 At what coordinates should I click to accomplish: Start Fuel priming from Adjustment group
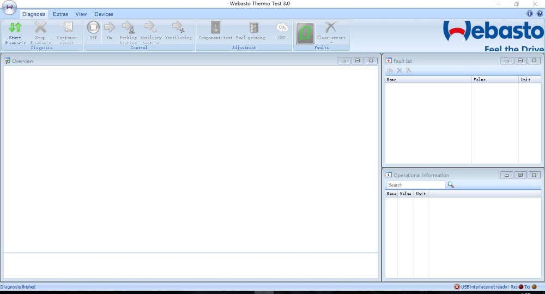(253, 27)
